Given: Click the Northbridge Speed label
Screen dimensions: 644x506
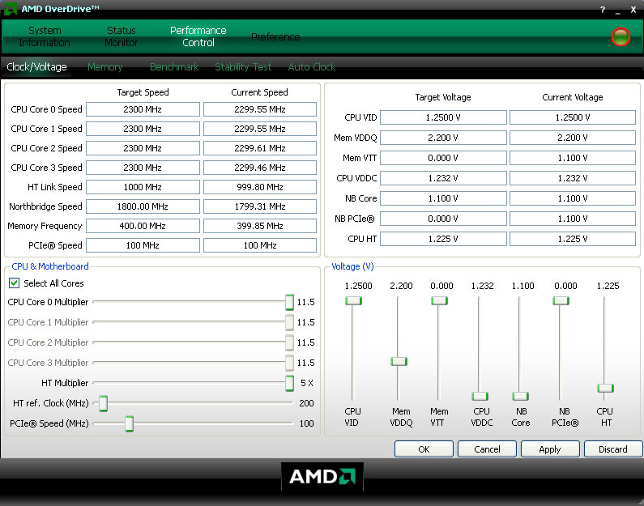Looking at the screenshot, I should (45, 206).
